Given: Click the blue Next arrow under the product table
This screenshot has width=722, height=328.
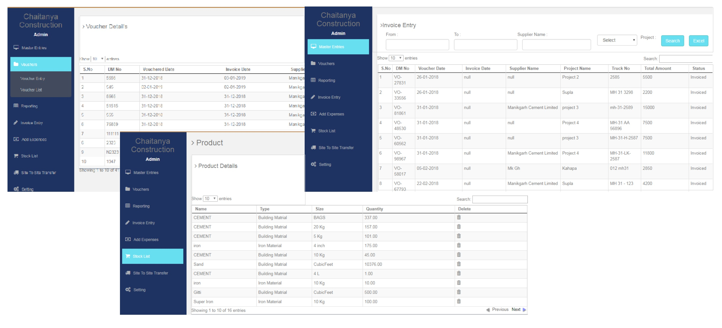Looking at the screenshot, I should (x=524, y=309).
